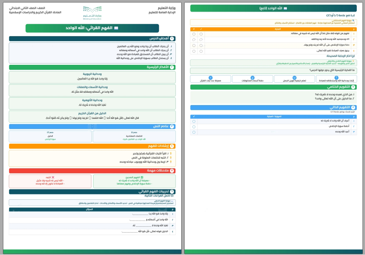Mark ✓ circle for 'نفهم من قوله (فلا مثل له)' row

click(201, 34)
